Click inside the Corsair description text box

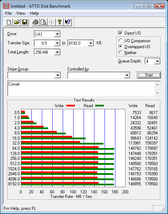click(81, 89)
